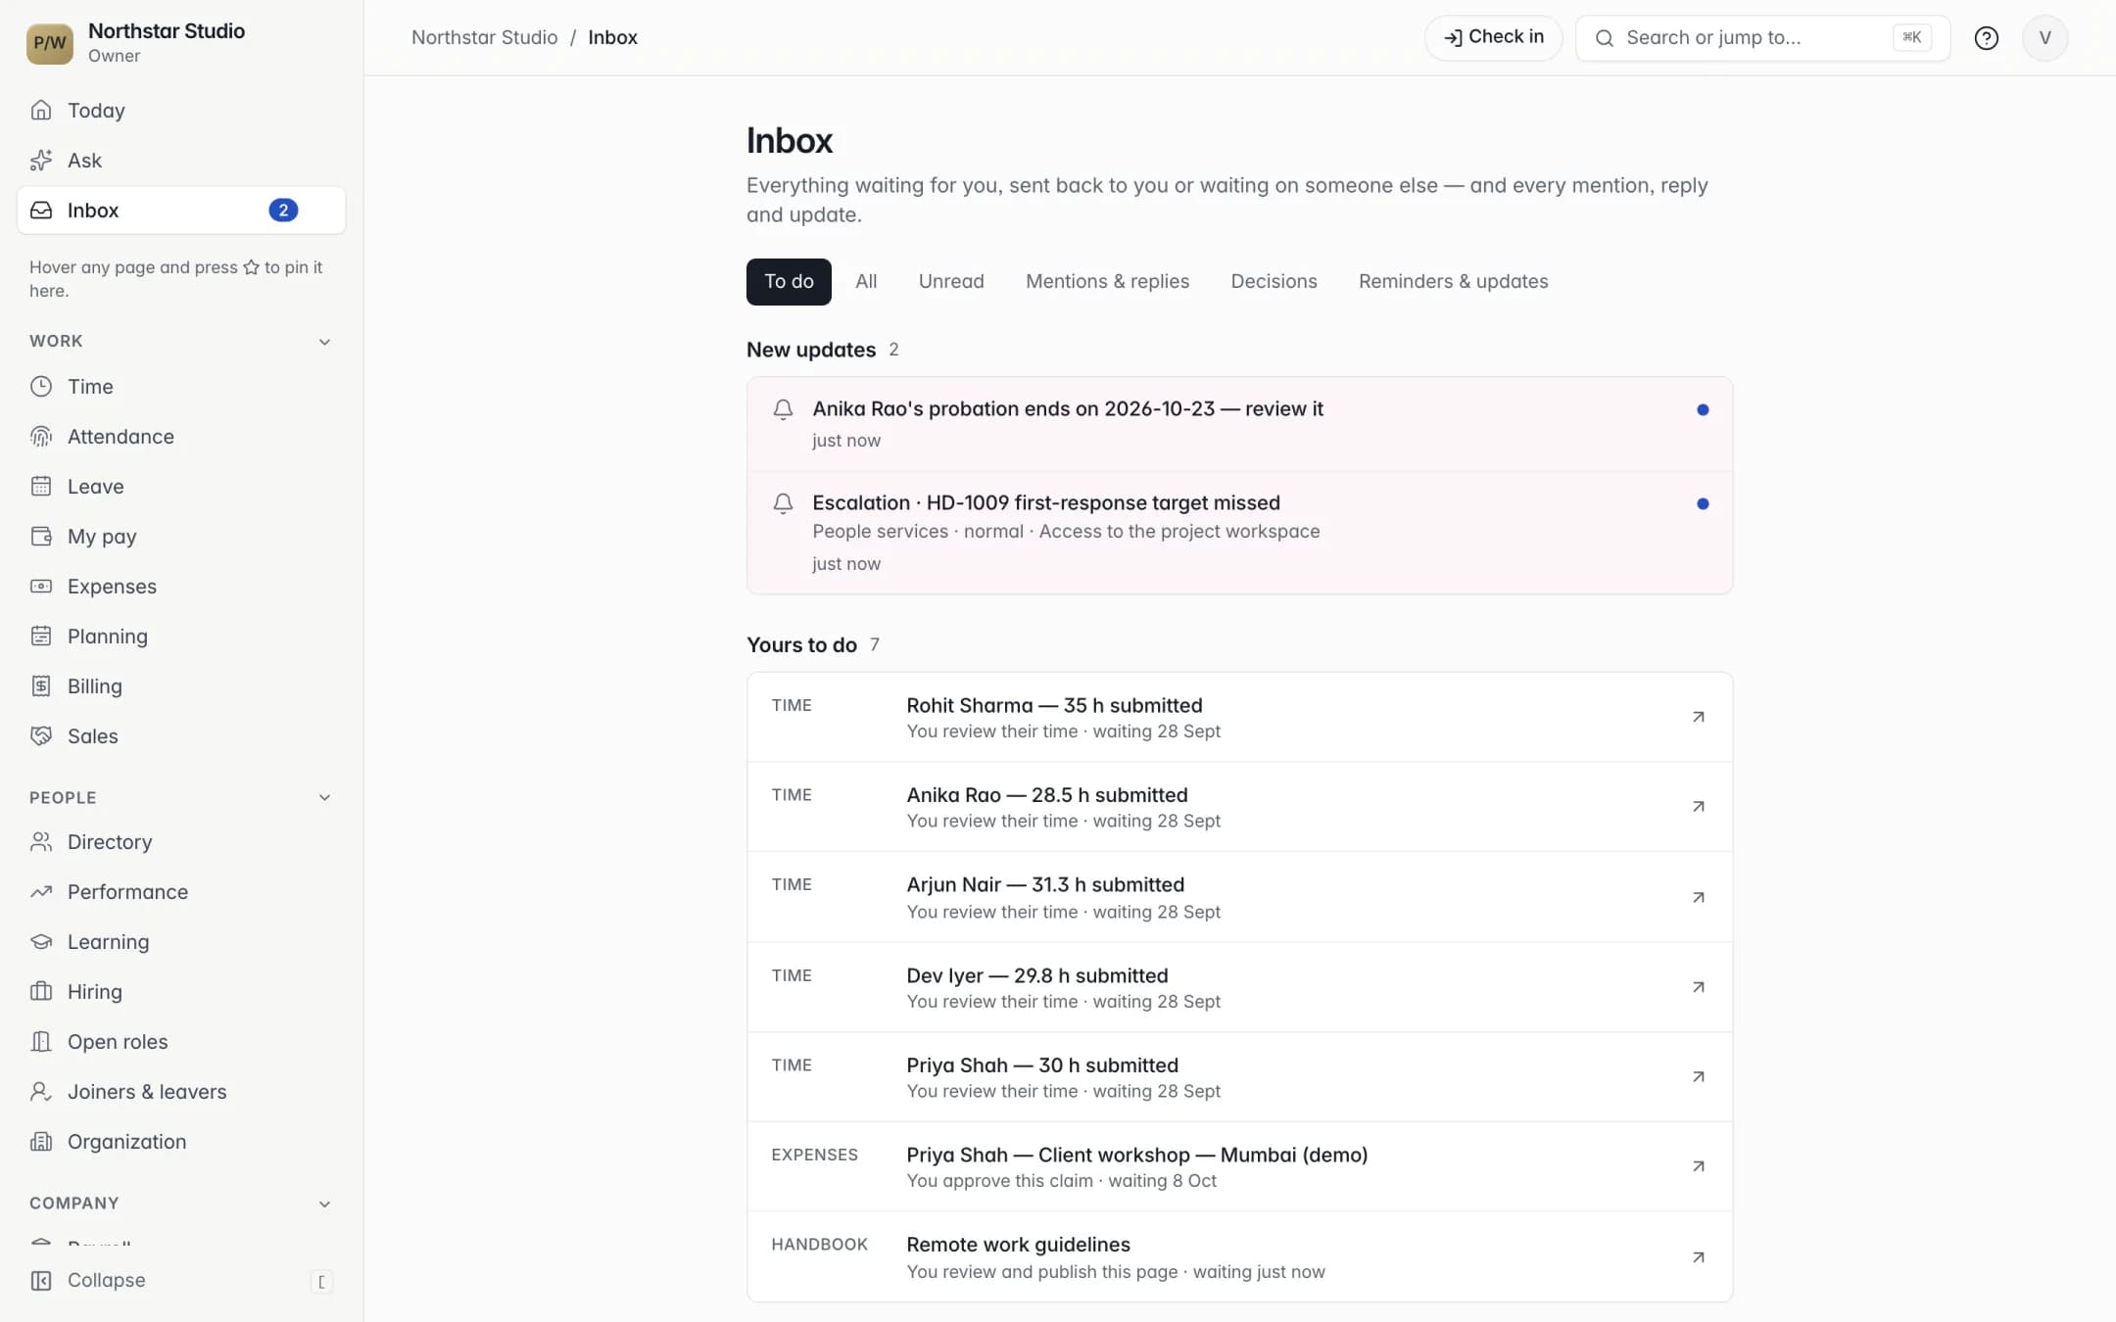Switch to the Decisions tab
2116x1322 pixels.
tap(1274, 282)
